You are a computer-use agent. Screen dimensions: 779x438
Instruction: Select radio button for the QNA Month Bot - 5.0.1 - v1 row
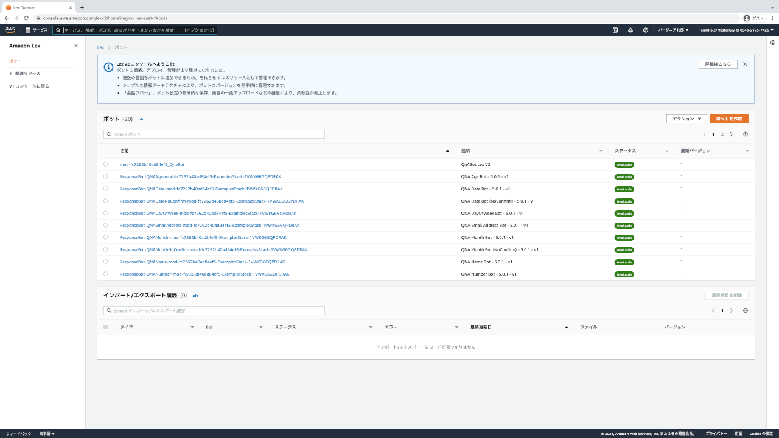coord(105,237)
